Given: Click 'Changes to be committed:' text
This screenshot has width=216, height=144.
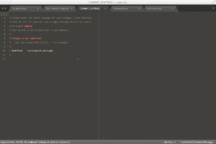Looking at the screenshot, I should pos(27,38).
